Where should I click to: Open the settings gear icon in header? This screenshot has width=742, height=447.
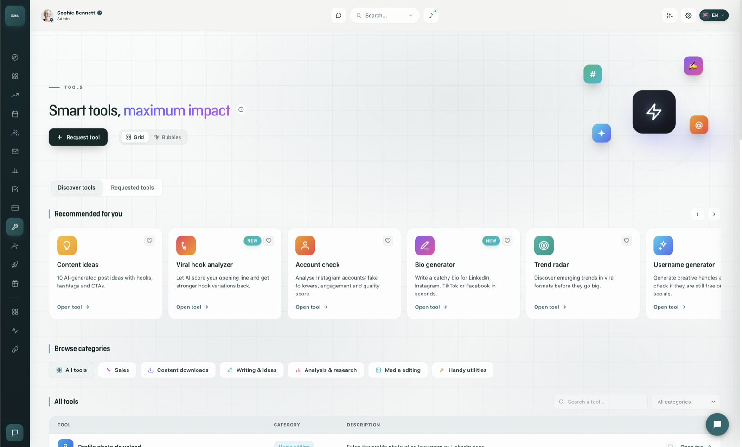(689, 15)
